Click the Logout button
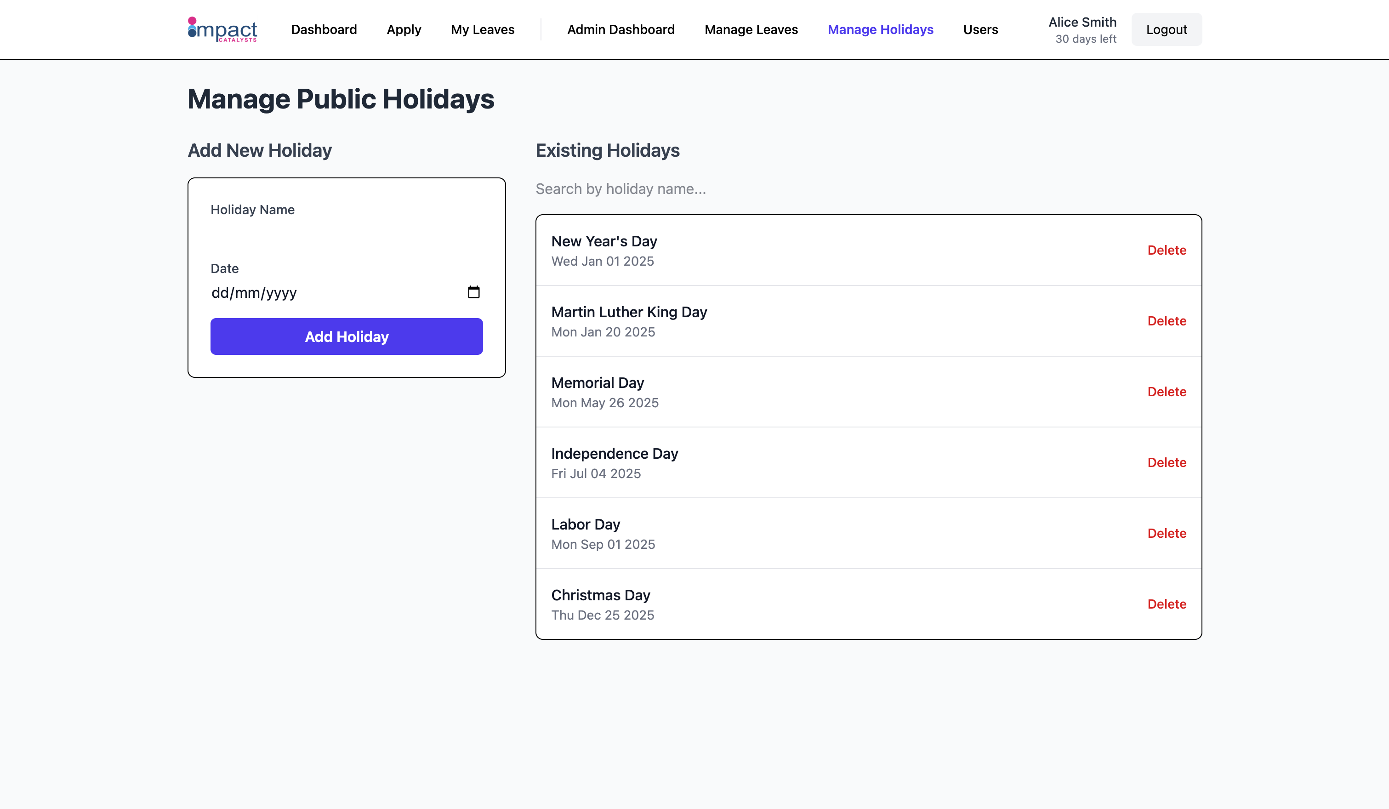Screen dimensions: 1389x809 click(1167, 30)
